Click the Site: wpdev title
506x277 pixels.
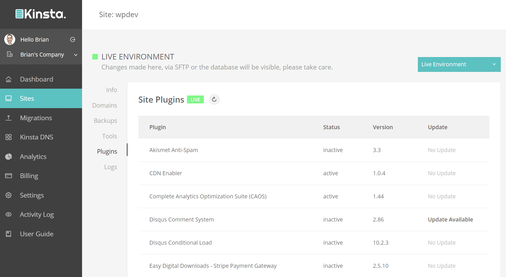(119, 14)
